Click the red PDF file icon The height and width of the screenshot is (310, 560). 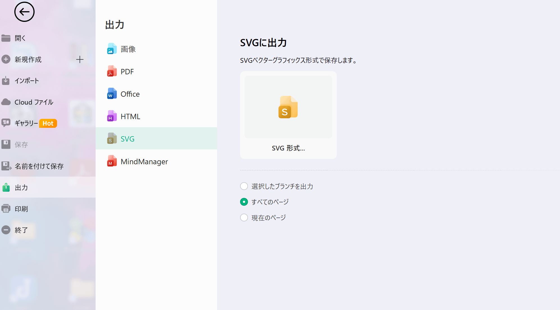click(x=112, y=71)
